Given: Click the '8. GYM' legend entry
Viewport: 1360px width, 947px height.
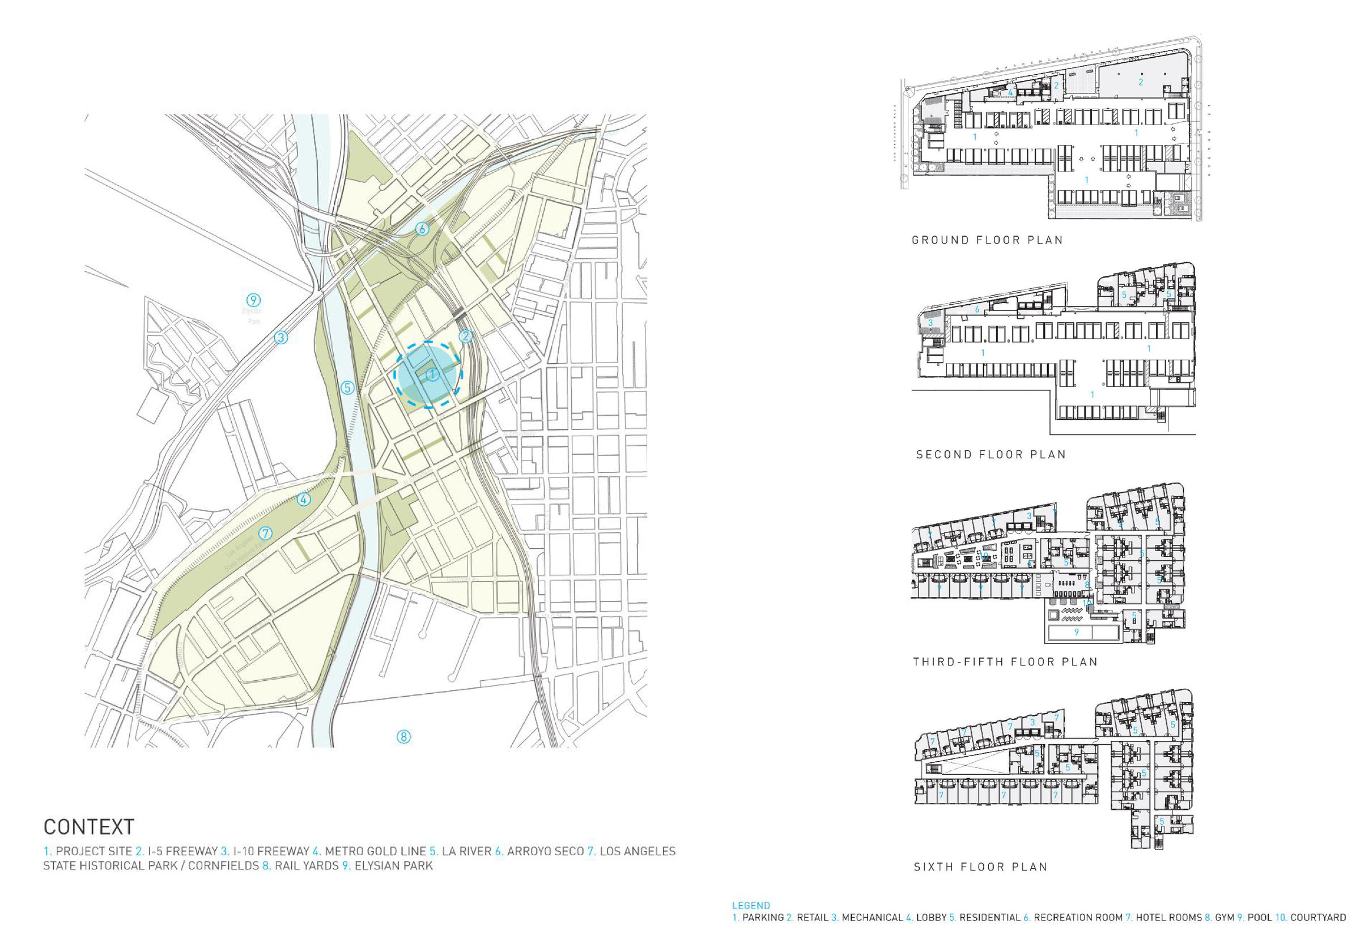Looking at the screenshot, I should (x=1219, y=918).
